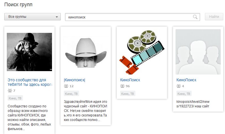
Task: Click members icon next to count 12
Action: coord(66,86)
